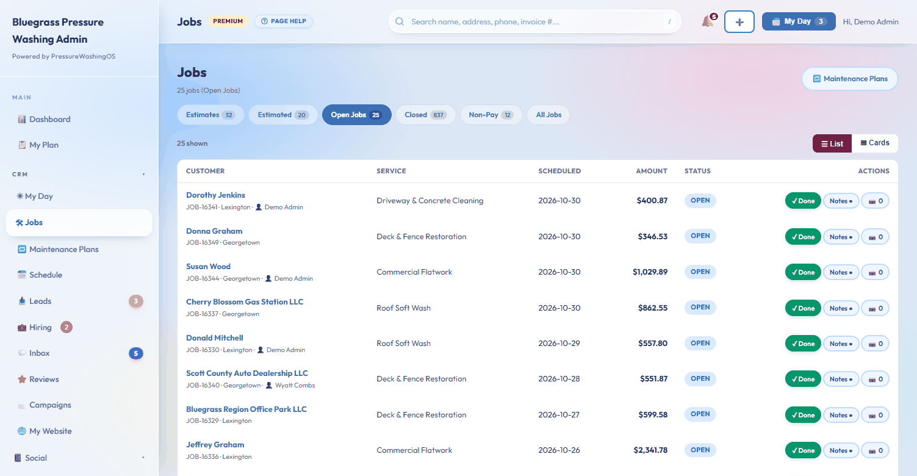Click the counter icon button for Susan Wood
This screenshot has height=476, width=917.
point(875,272)
